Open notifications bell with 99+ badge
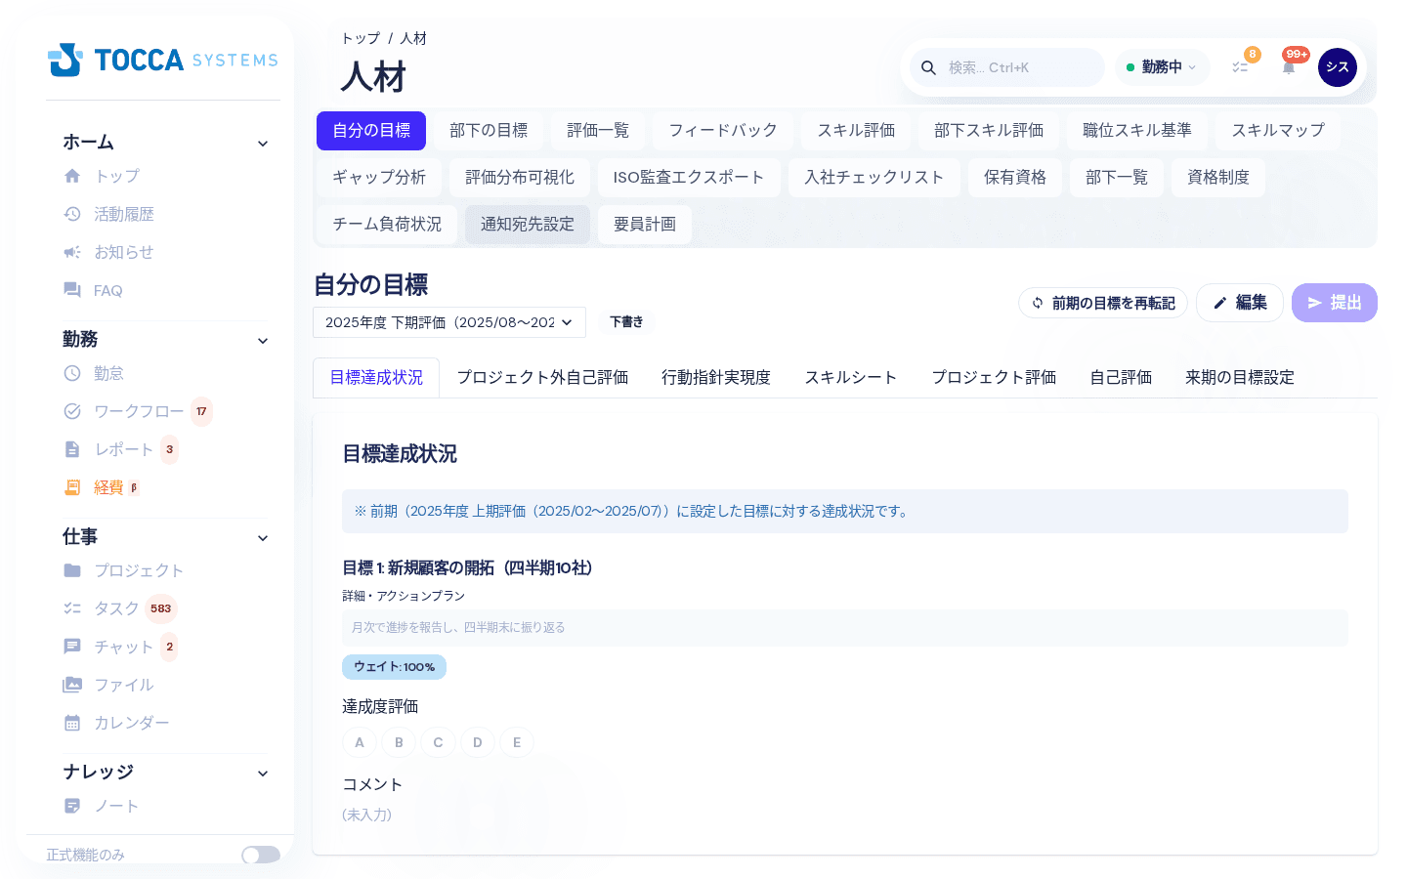1407x879 pixels. click(x=1289, y=67)
